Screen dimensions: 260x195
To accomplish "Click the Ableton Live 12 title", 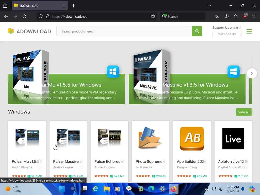I will click(x=233, y=161).
